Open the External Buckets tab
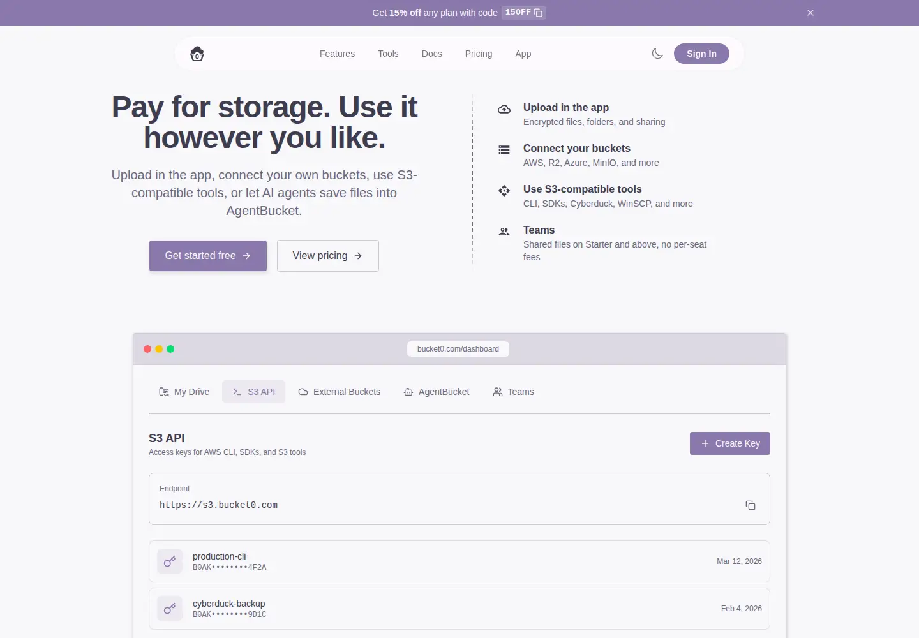The image size is (919, 638). (x=340, y=392)
